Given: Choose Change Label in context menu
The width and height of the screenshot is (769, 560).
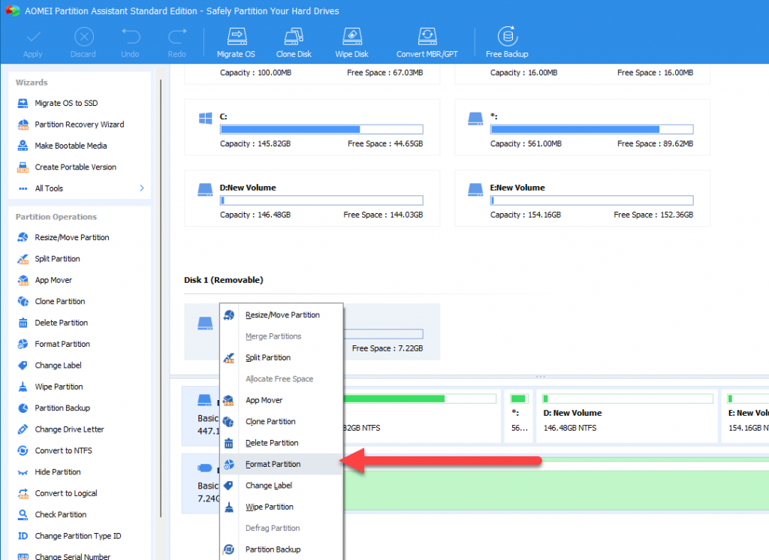Looking at the screenshot, I should pos(269,486).
